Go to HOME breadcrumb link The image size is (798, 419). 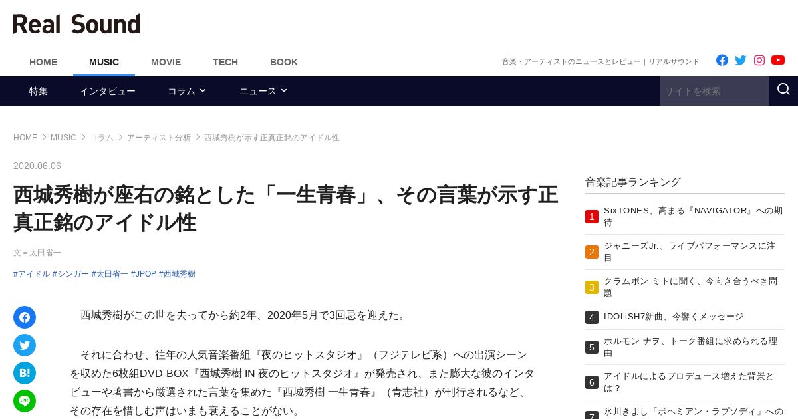tap(25, 138)
